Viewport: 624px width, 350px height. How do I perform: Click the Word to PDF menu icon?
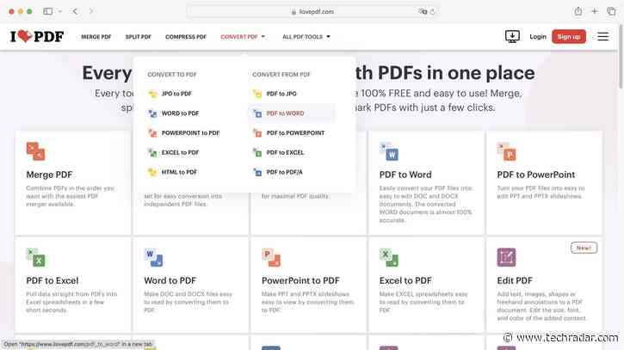[152, 114]
